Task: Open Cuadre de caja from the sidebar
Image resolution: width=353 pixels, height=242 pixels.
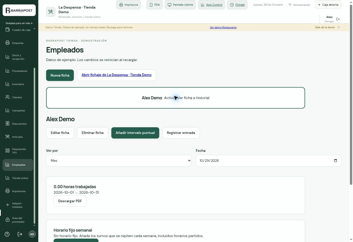Action: tap(18, 30)
